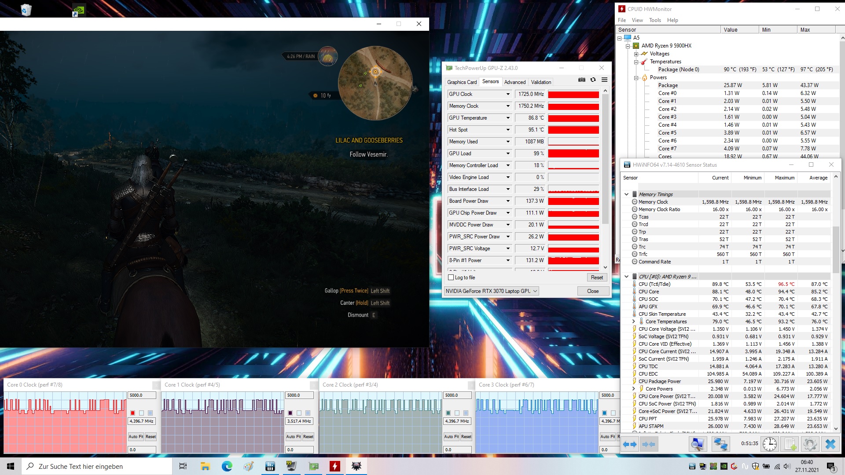
Task: Click 5000.0 max field in Core 0 graph
Action: pos(142,395)
